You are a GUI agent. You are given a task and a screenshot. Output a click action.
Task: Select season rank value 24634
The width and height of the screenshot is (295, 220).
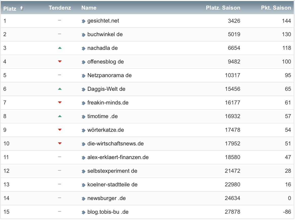pos(233,198)
